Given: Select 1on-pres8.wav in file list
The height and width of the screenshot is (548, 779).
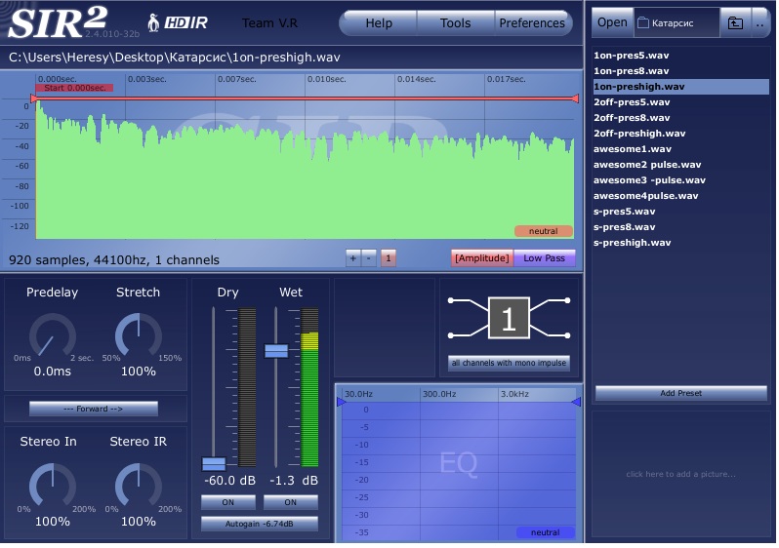Looking at the screenshot, I should [x=680, y=71].
